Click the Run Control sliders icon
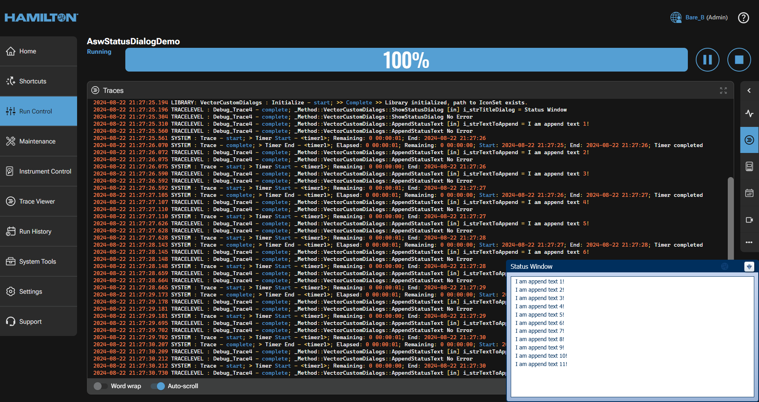 click(x=11, y=111)
